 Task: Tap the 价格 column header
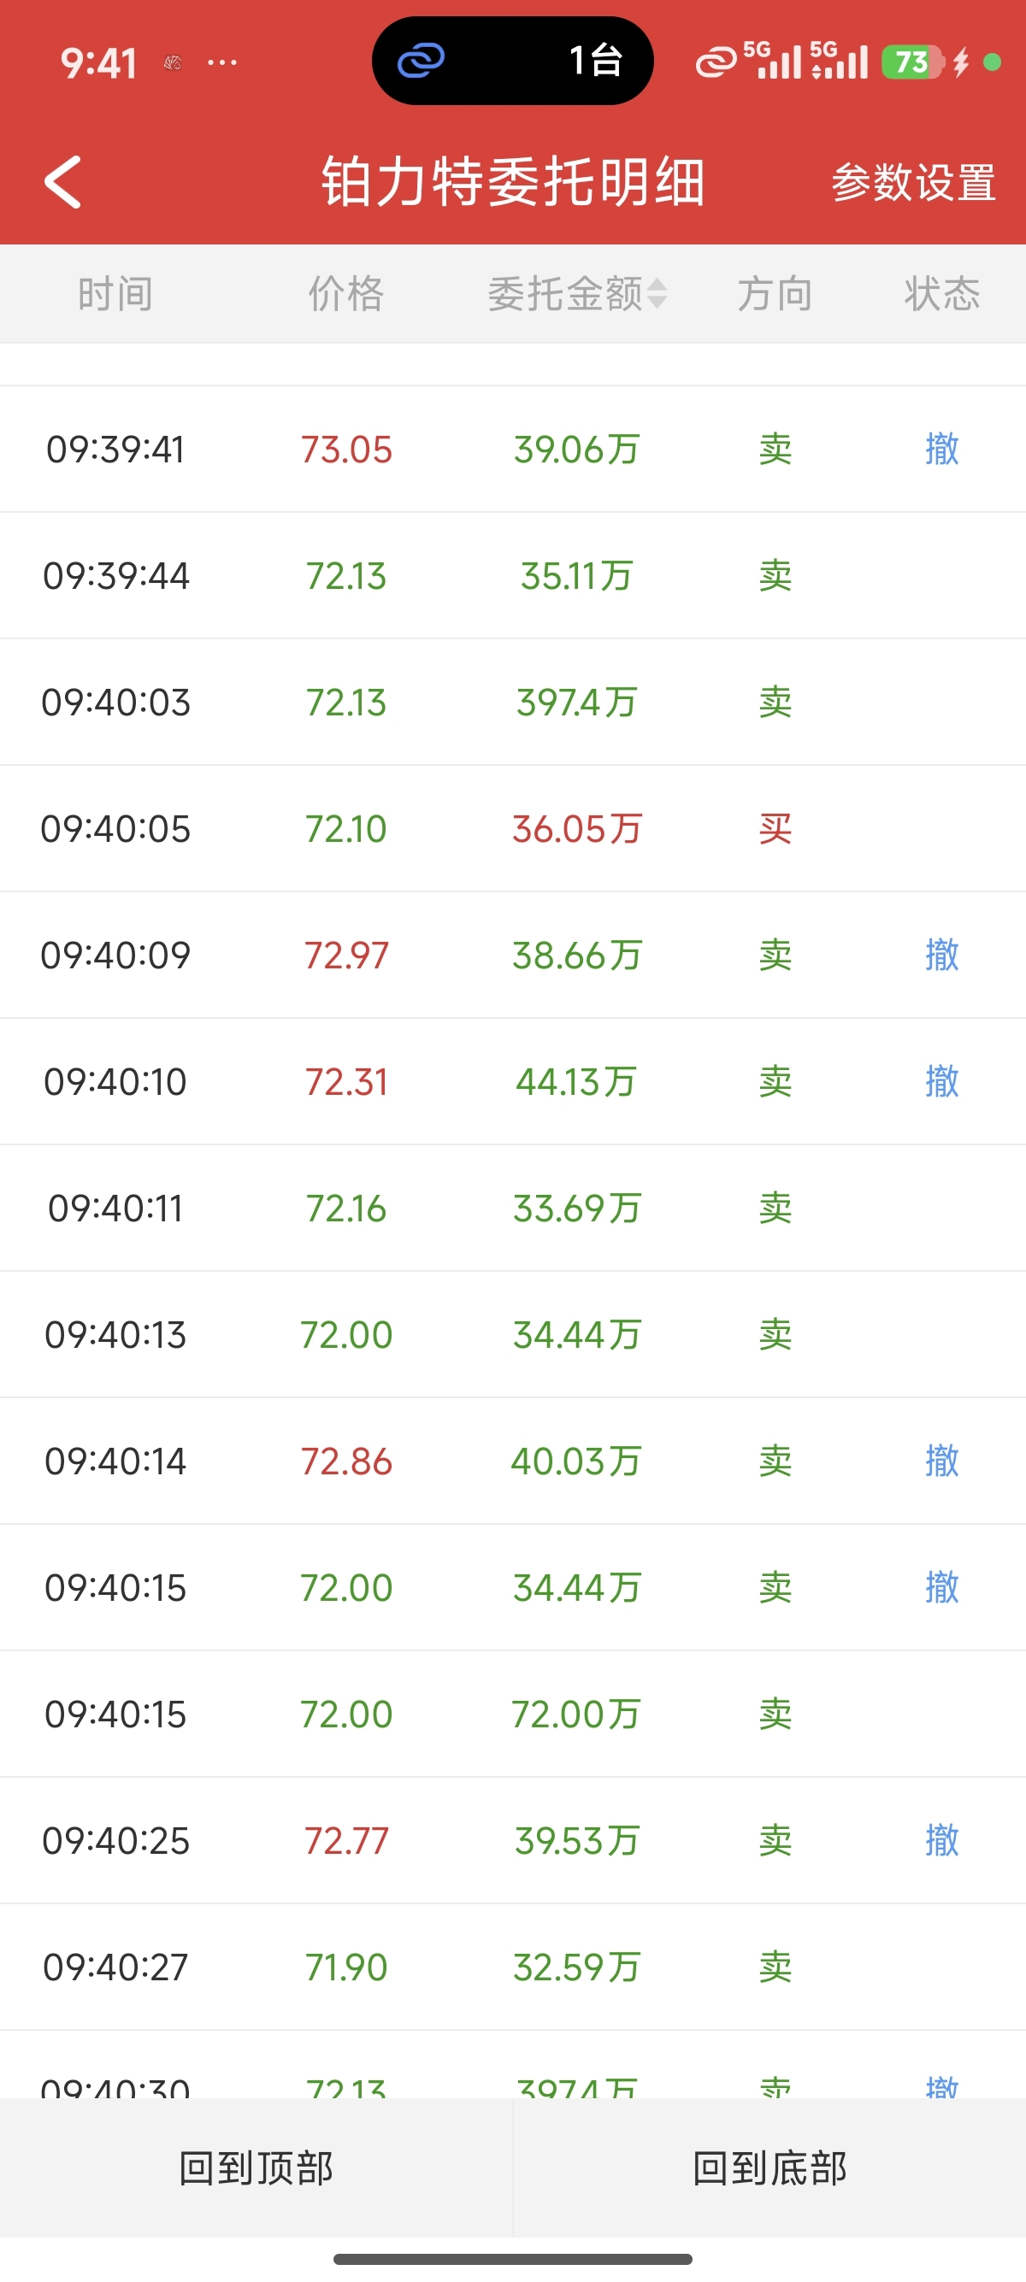pyautogui.click(x=345, y=293)
